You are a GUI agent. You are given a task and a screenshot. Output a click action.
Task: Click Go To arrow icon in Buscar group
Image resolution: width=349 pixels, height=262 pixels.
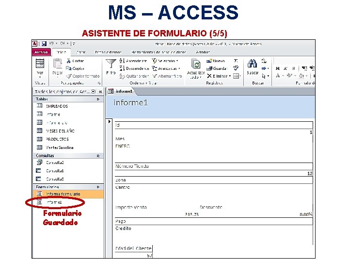pyautogui.click(x=264, y=68)
